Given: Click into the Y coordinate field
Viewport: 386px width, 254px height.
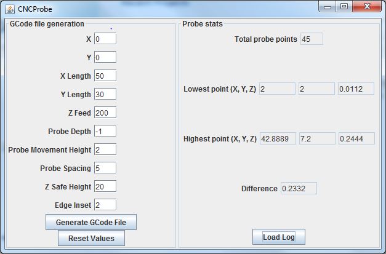Looking at the screenshot, I should 105,57.
